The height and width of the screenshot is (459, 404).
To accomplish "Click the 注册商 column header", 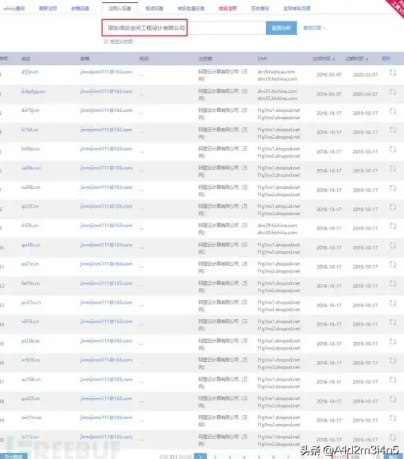I will [x=205, y=59].
